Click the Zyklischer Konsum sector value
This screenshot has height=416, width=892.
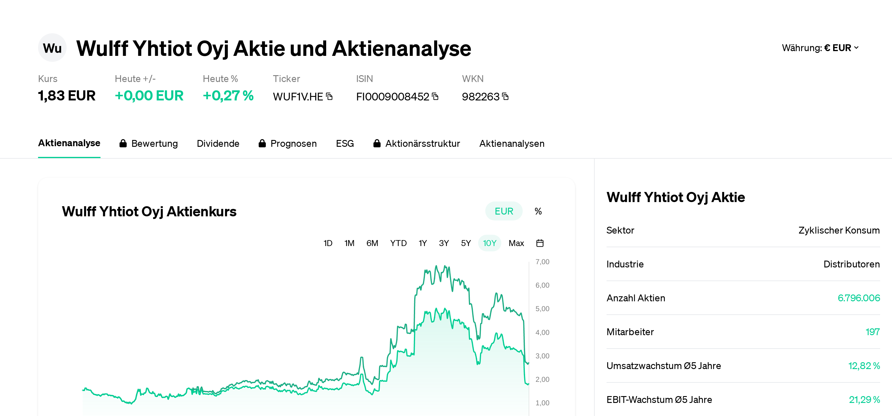[839, 230]
